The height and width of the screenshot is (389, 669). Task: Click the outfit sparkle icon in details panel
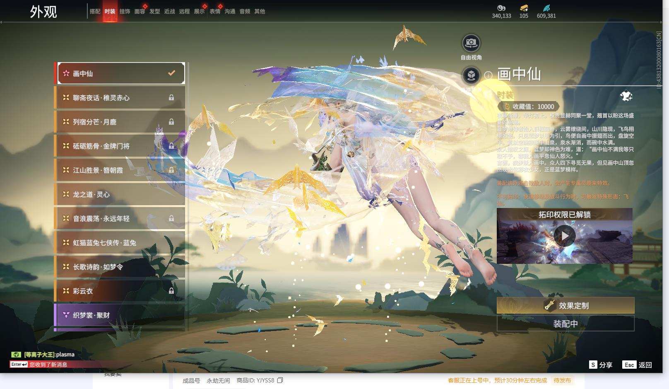(626, 96)
